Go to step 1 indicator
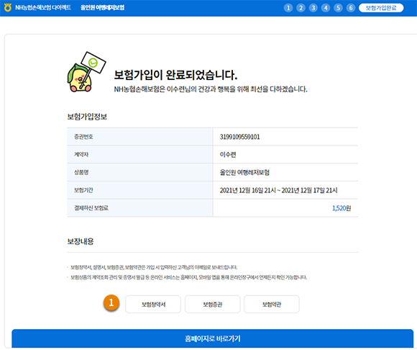This screenshot has height=350, width=417. tap(288, 8)
